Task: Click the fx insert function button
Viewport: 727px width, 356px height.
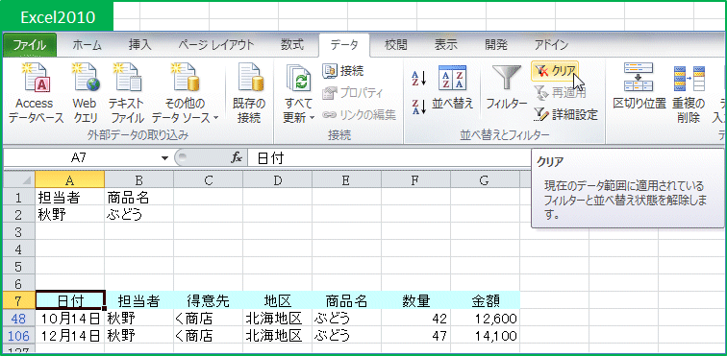Action: pyautogui.click(x=237, y=158)
